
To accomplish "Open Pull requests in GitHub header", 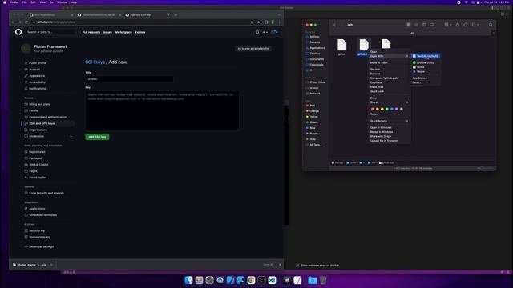I will coord(91,32).
